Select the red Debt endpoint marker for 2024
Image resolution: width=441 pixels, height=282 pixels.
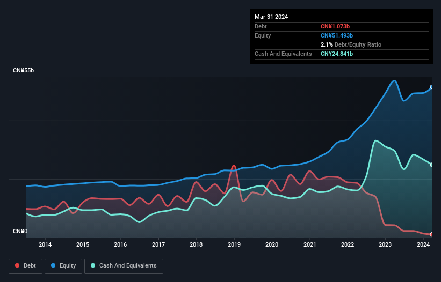click(432, 234)
